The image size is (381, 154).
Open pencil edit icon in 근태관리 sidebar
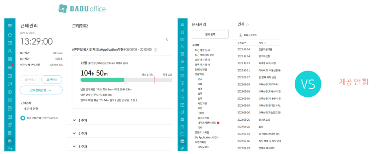tap(10, 100)
